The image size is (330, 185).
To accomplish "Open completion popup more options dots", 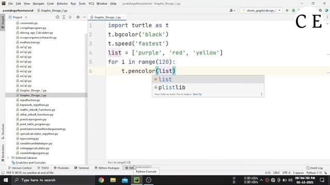I will (261, 94).
